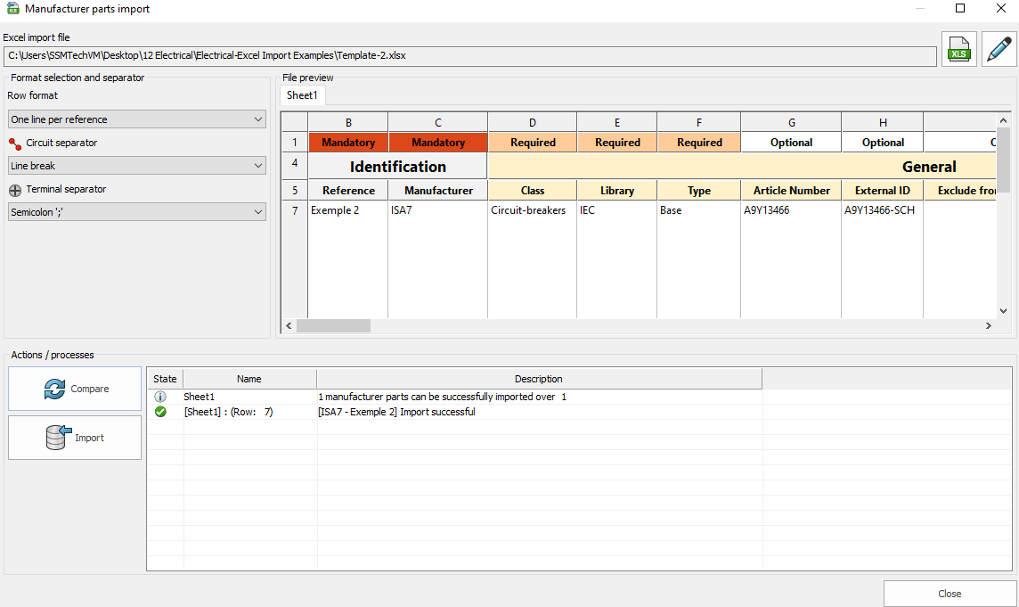The image size is (1019, 607).
Task: Expand the Circuit separator Line break dropdown
Action: 137,166
